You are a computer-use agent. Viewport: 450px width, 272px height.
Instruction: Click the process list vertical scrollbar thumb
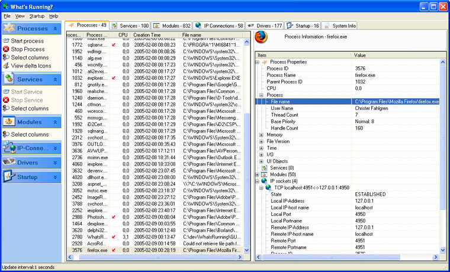click(x=246, y=178)
